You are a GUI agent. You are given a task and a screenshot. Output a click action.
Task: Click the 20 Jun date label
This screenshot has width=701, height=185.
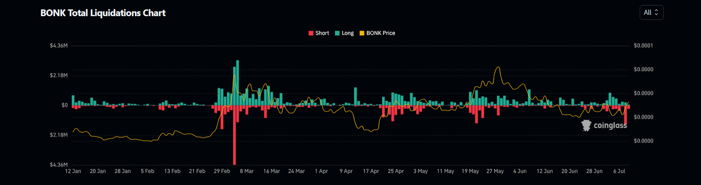[x=570, y=171]
